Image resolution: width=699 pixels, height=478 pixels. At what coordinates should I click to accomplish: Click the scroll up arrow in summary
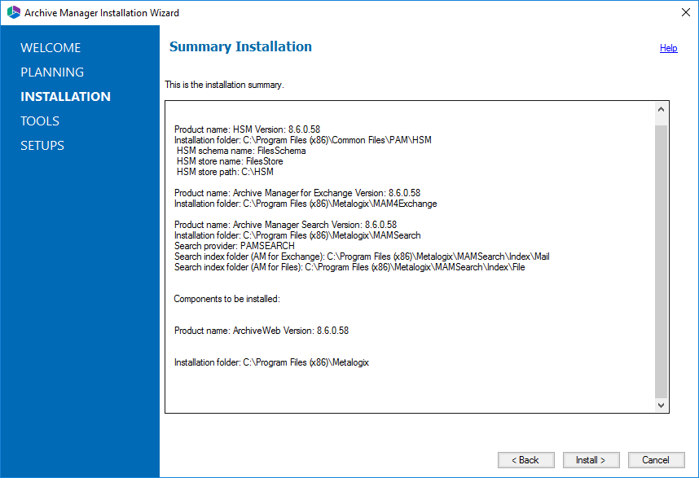point(661,109)
